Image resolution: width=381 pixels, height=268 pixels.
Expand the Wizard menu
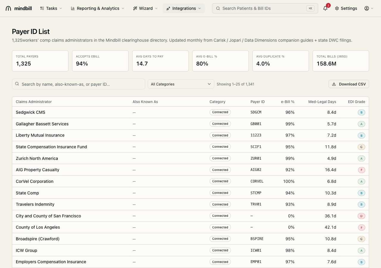[146, 8]
